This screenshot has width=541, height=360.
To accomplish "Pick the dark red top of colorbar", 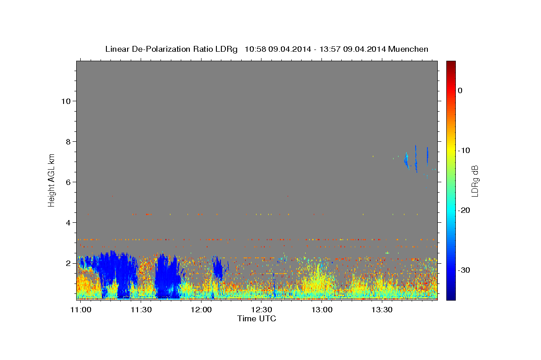I will point(451,64).
